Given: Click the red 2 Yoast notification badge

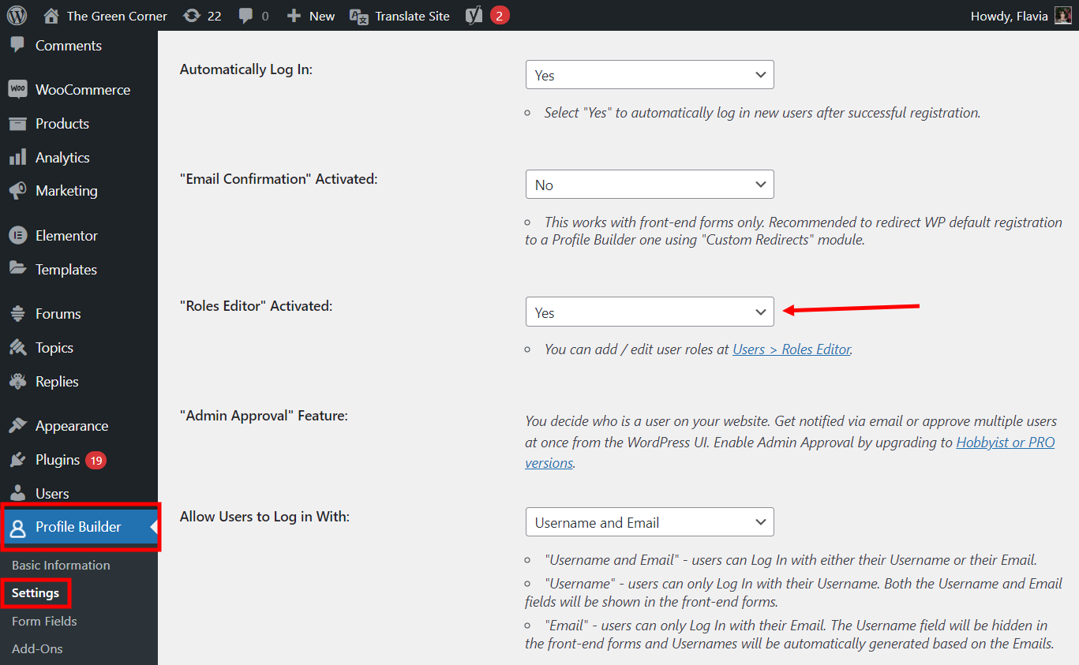Looking at the screenshot, I should click(499, 16).
